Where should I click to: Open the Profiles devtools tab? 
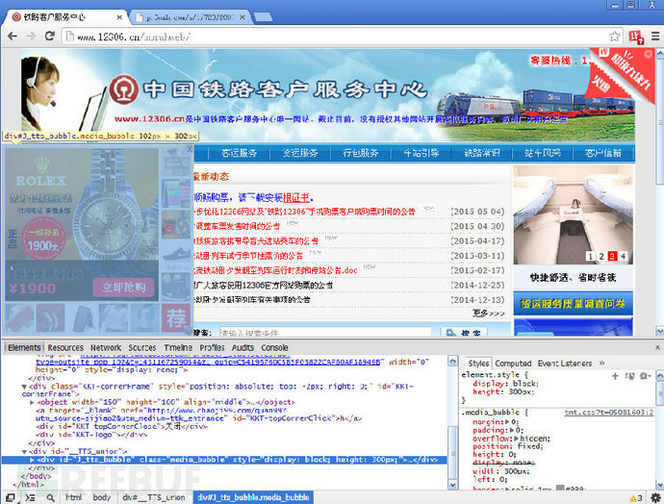(212, 347)
